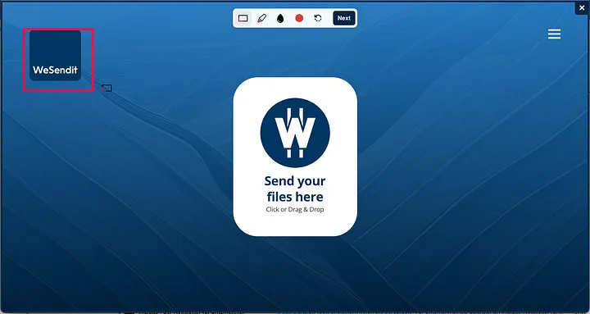Close the annotation overlay

582,8
